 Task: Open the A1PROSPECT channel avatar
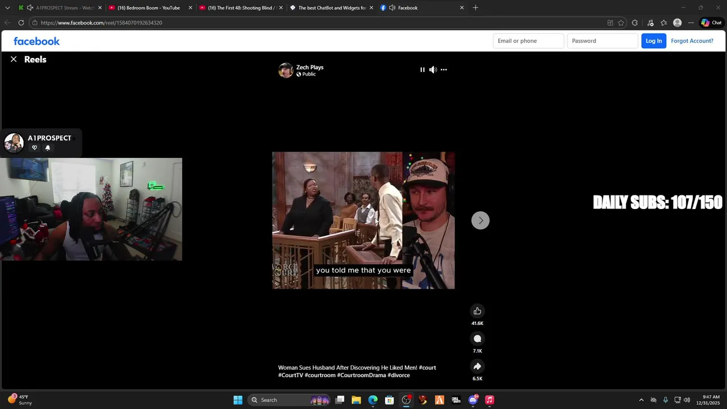click(x=14, y=143)
